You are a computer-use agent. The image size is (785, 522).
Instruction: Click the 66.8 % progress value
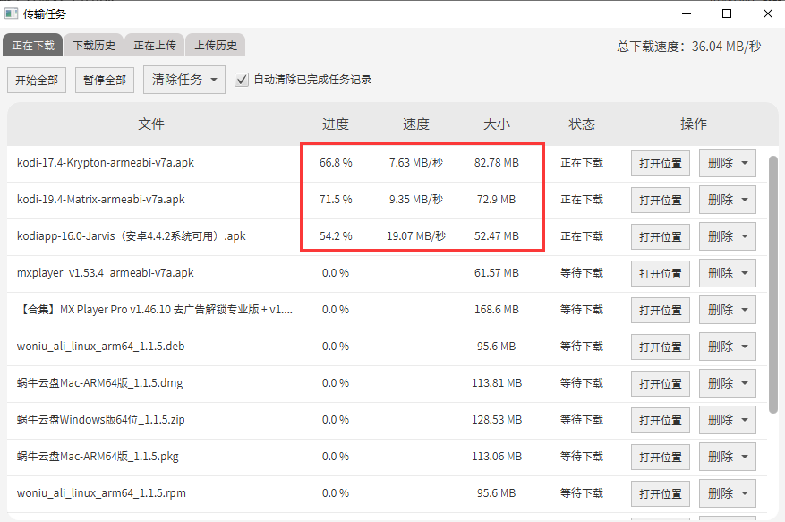click(x=336, y=163)
